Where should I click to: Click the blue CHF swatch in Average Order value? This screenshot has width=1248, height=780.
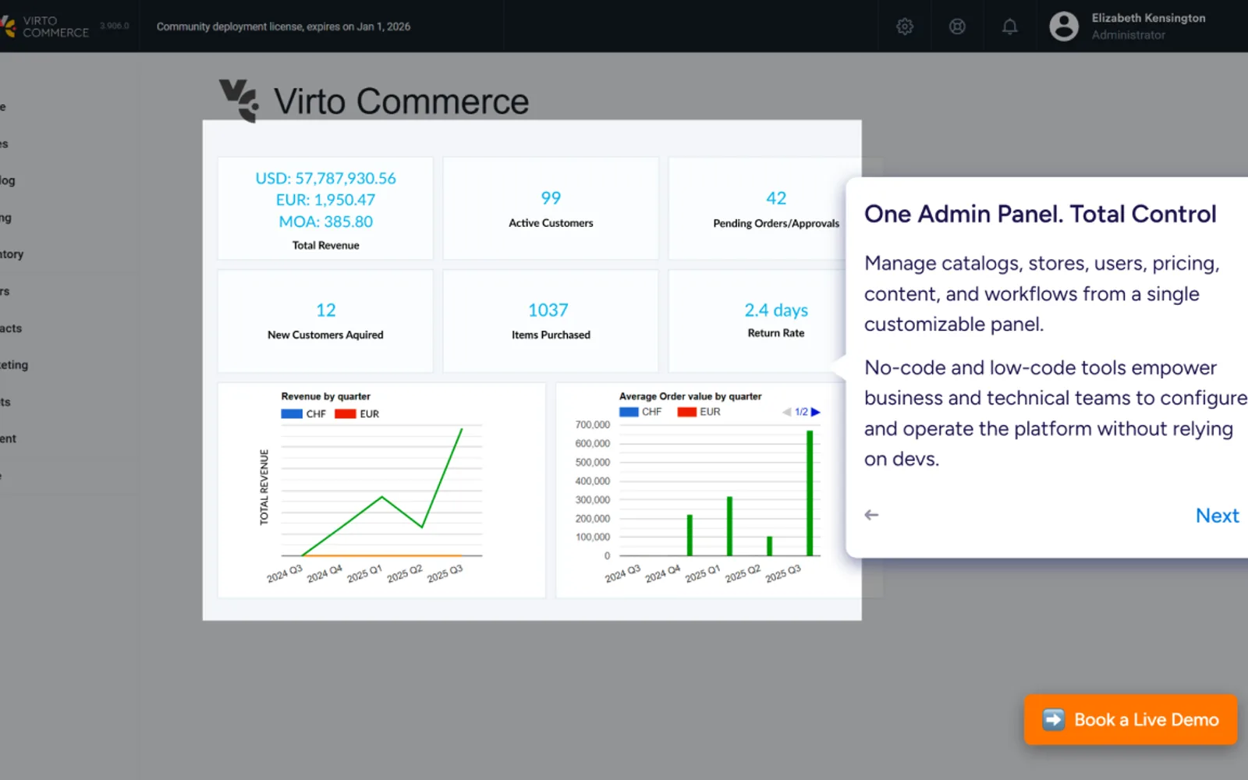click(x=629, y=412)
